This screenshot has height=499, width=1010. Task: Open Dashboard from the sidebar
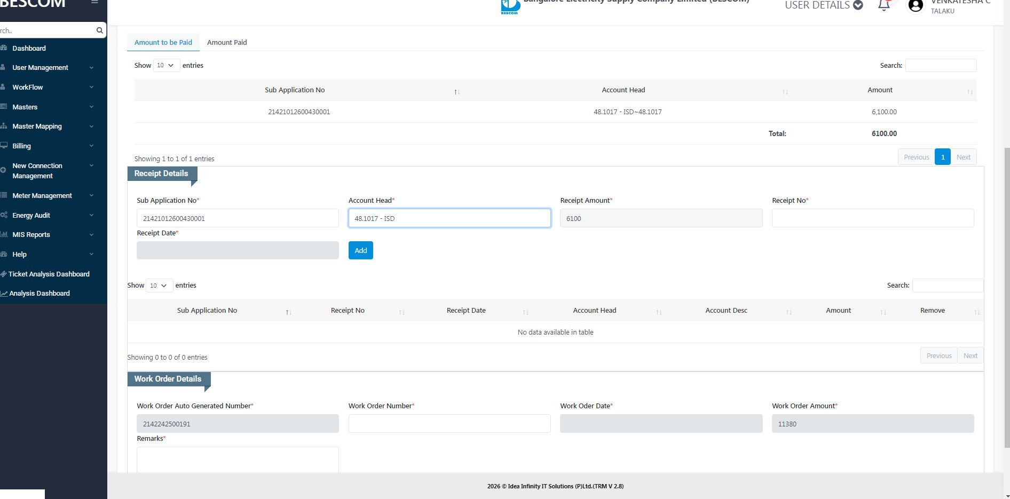pyautogui.click(x=29, y=48)
